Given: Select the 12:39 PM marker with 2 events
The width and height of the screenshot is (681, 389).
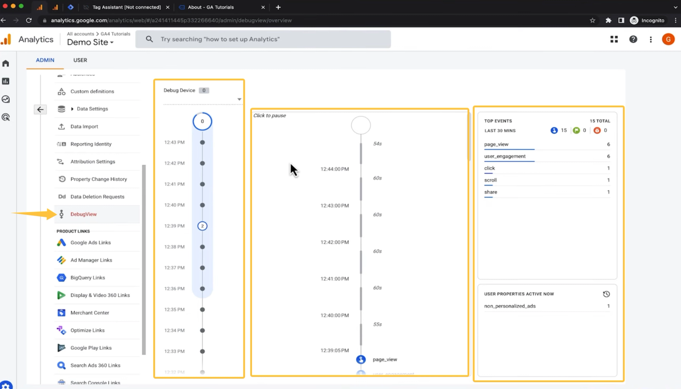Looking at the screenshot, I should pos(202,226).
